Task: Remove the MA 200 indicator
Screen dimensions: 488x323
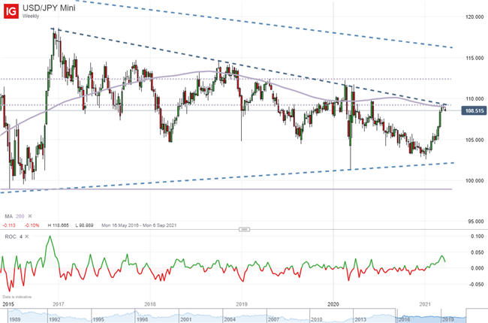Action: pos(30,216)
